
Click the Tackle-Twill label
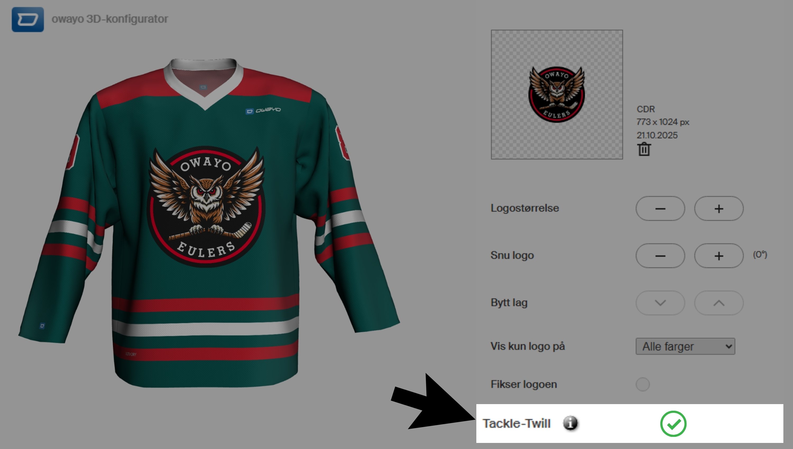click(517, 423)
